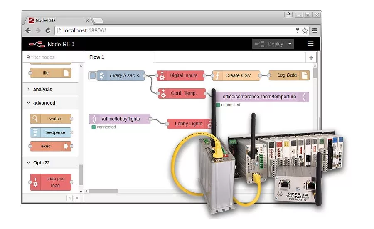Expand all palette categories with down chevrons

pyautogui.click(x=77, y=198)
